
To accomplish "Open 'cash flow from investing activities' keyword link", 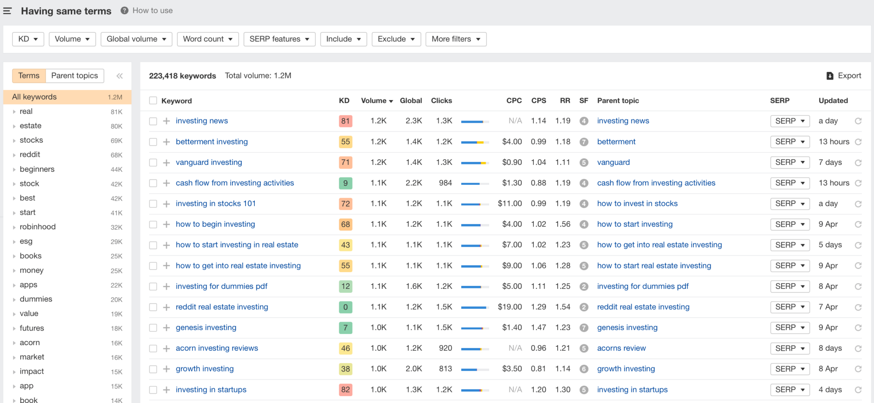I will [x=235, y=183].
